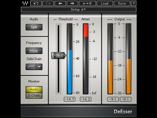Click the Output label
Screen dimensions: 157x118
click(x=119, y=19)
